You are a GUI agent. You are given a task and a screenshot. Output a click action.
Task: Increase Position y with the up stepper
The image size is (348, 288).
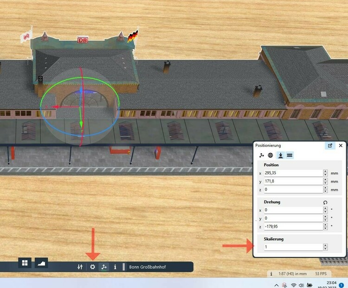(x=325, y=180)
